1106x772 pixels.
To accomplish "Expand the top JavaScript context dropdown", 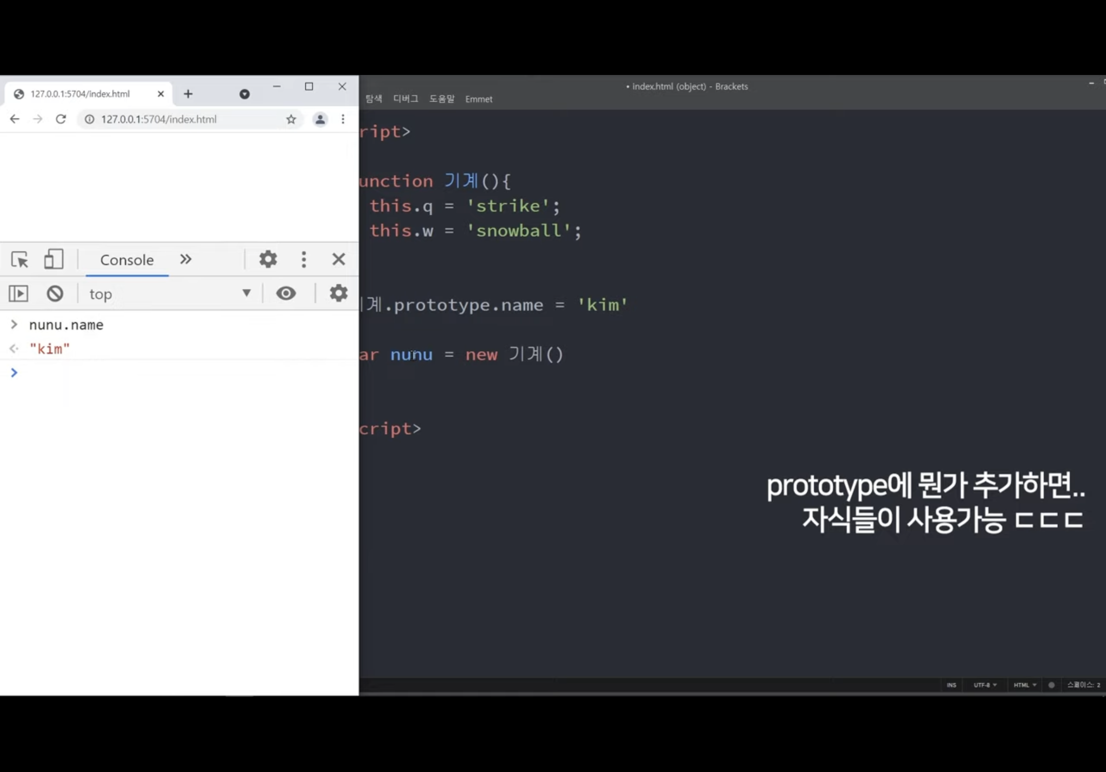I will pyautogui.click(x=169, y=293).
